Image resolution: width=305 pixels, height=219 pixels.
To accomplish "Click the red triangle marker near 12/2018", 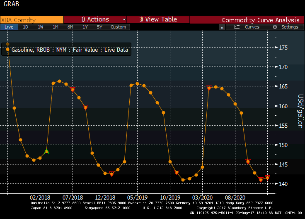I will tap(111, 174).
